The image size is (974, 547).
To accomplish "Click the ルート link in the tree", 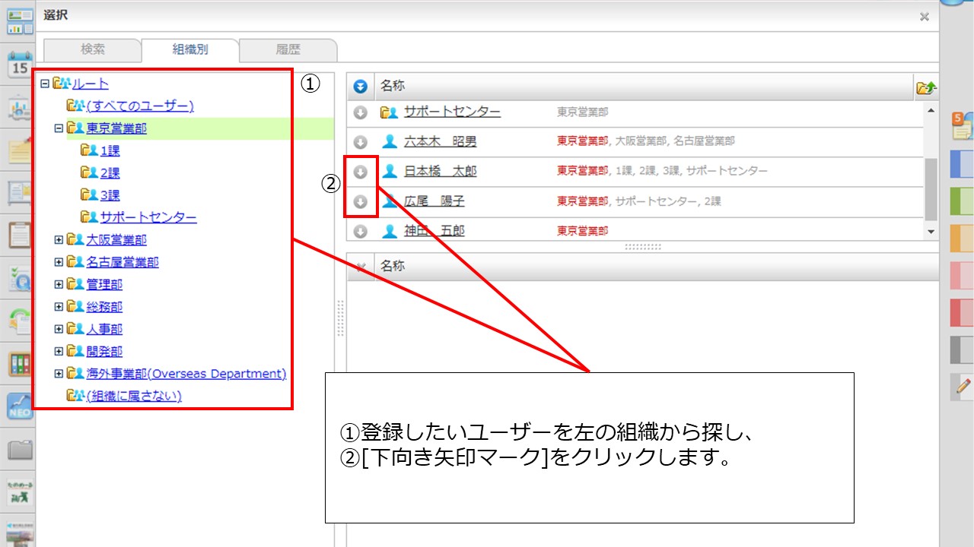I will click(91, 84).
